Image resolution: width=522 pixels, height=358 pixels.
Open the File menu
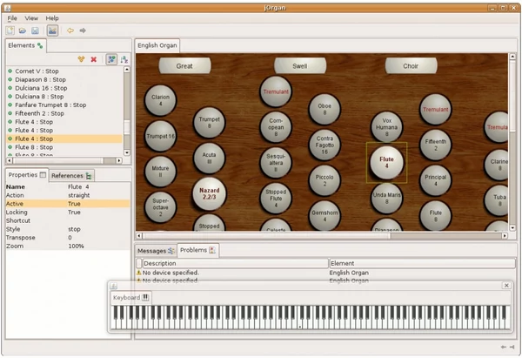12,18
